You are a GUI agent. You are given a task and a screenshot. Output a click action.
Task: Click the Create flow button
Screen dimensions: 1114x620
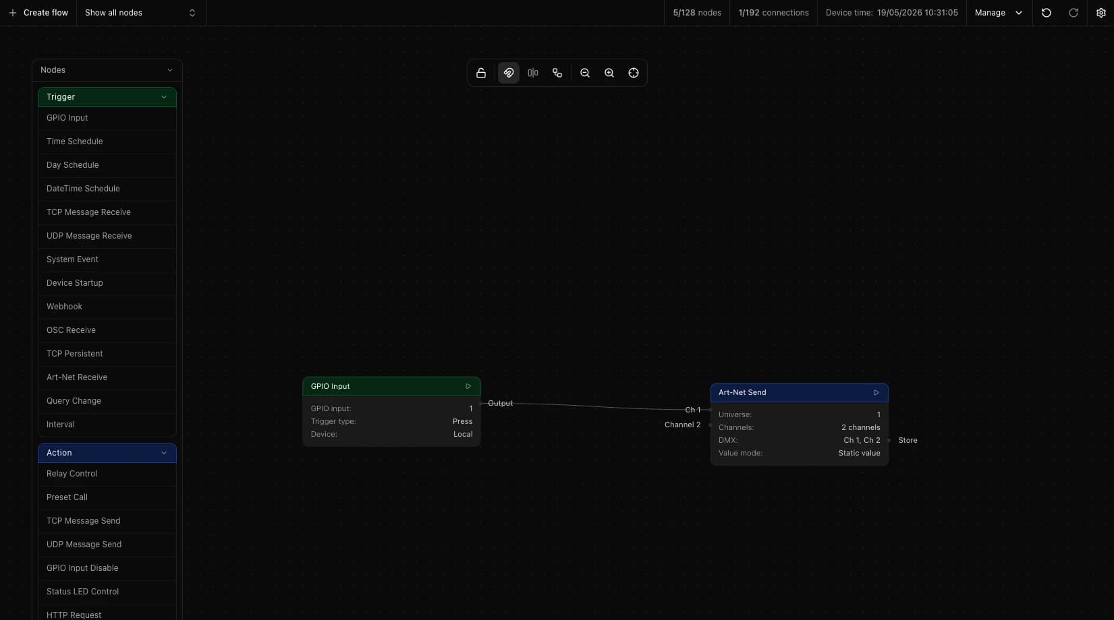coord(38,13)
